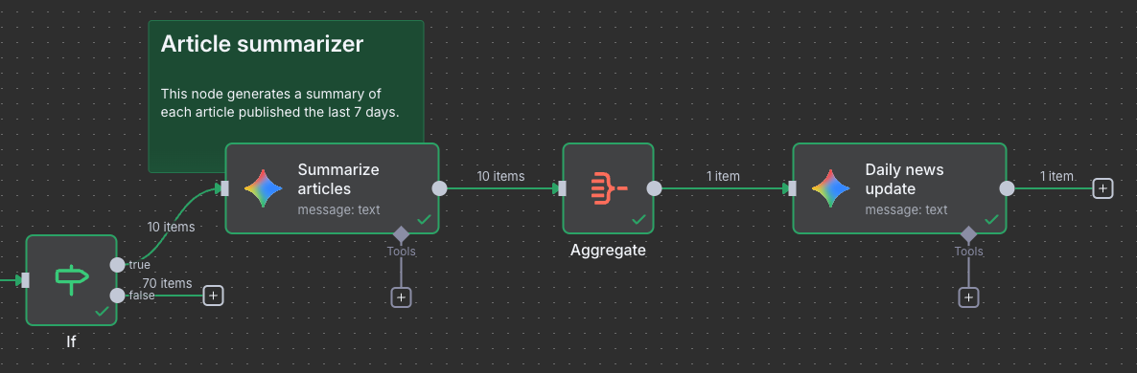Select the 'Summarize articles' node title
The width and height of the screenshot is (1137, 373).
coord(338,179)
